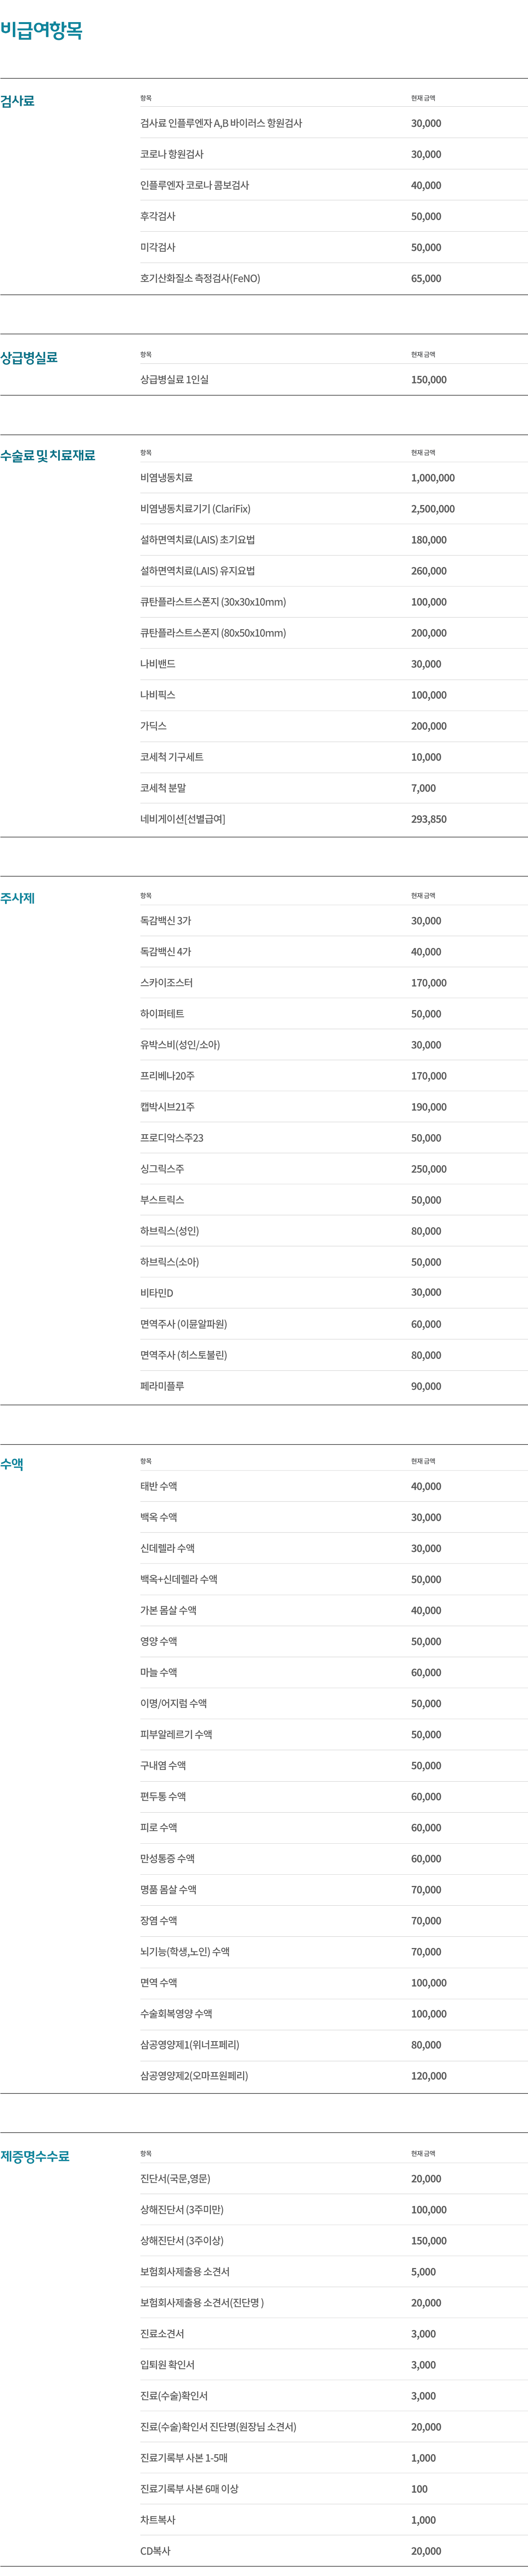Select the '페라미플루' row

pos(162,1386)
